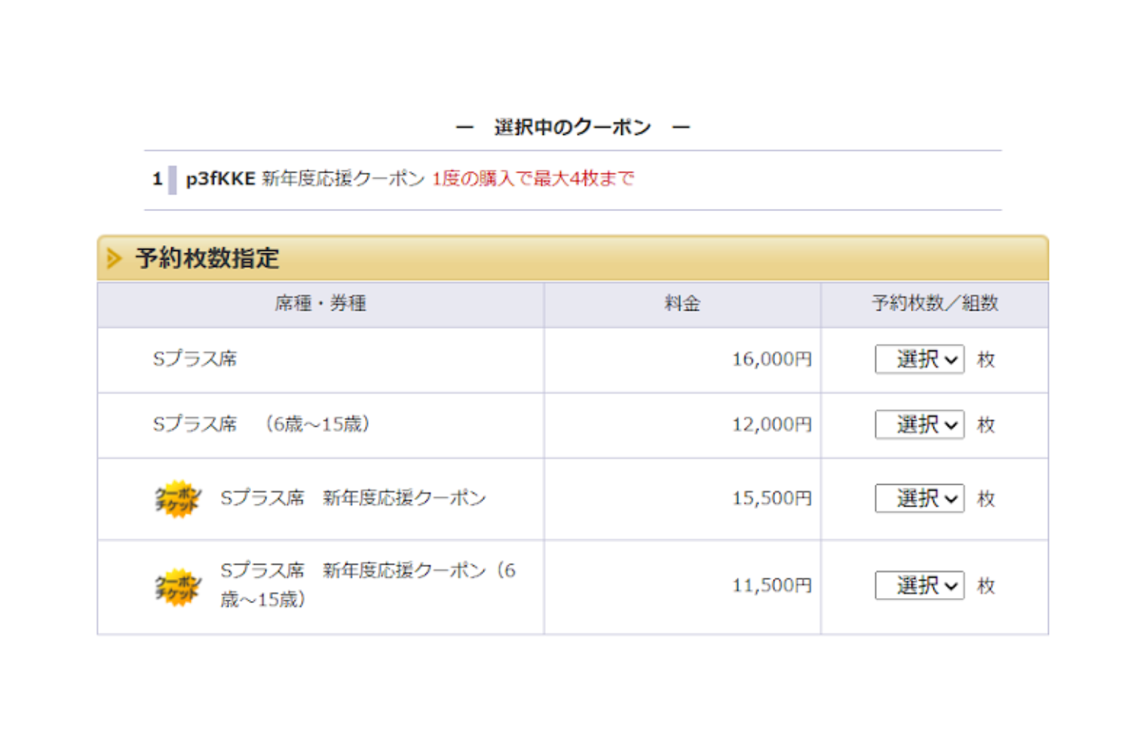Select the coupon code p3fKKE text
This screenshot has width=1131, height=754.
point(220,179)
